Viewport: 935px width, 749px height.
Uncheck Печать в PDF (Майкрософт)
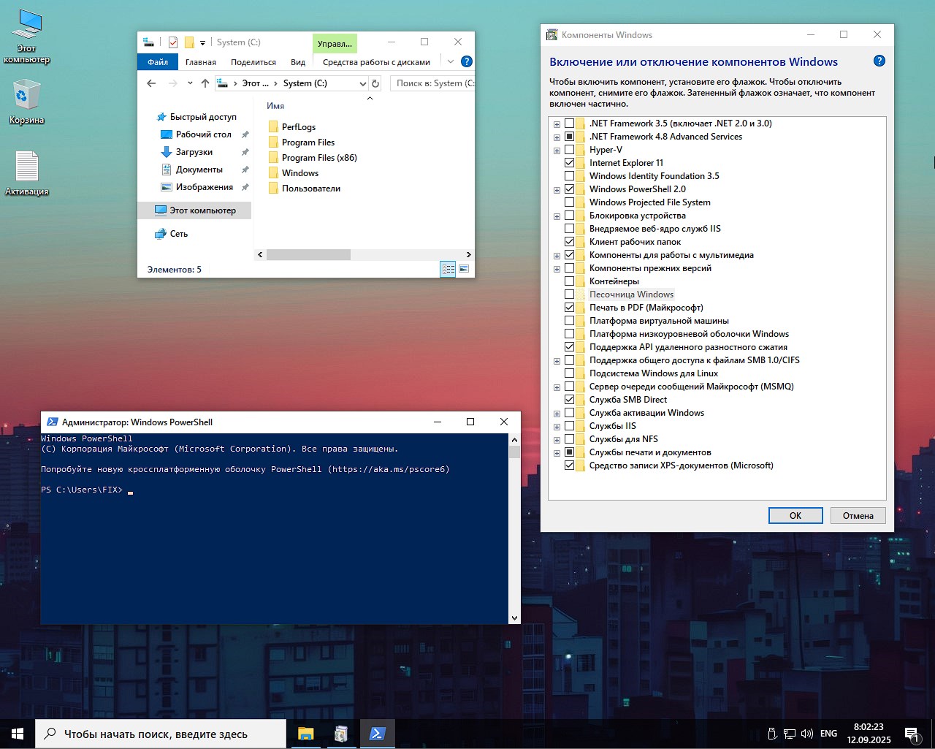tap(569, 308)
